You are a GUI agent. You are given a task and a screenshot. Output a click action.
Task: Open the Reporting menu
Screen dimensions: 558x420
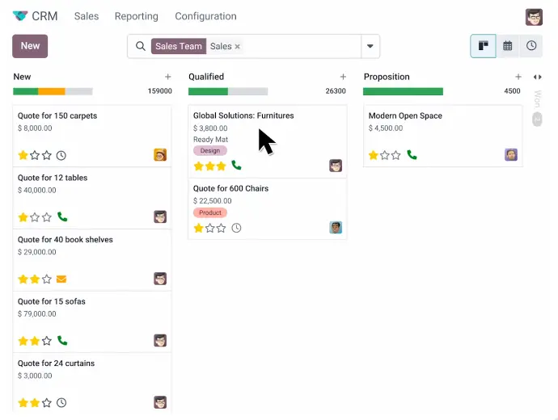[137, 16]
